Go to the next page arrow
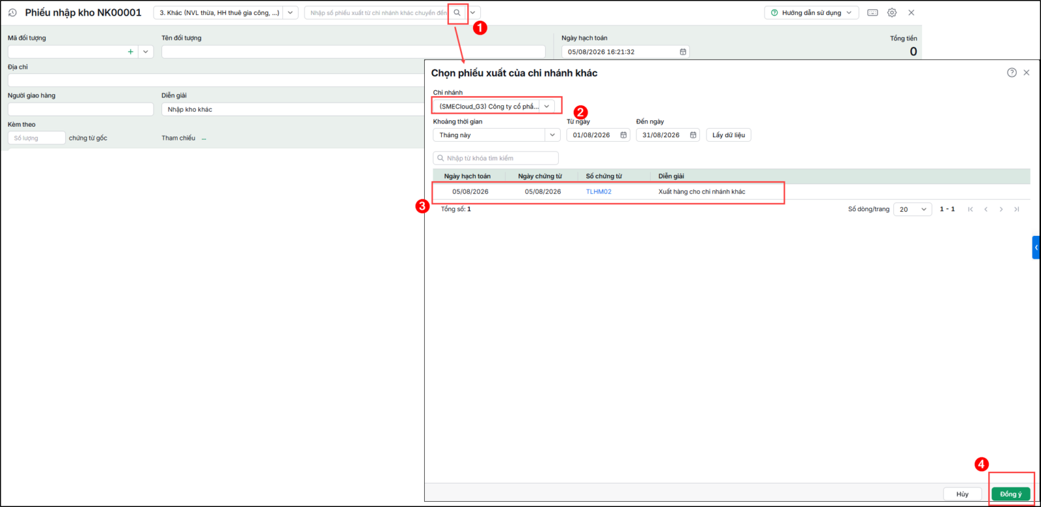1041x507 pixels. (1001, 209)
